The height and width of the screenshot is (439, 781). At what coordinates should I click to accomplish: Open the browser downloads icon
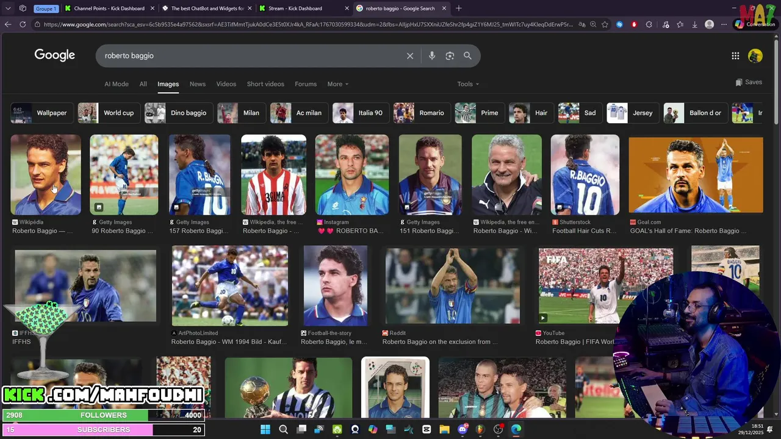coord(694,24)
